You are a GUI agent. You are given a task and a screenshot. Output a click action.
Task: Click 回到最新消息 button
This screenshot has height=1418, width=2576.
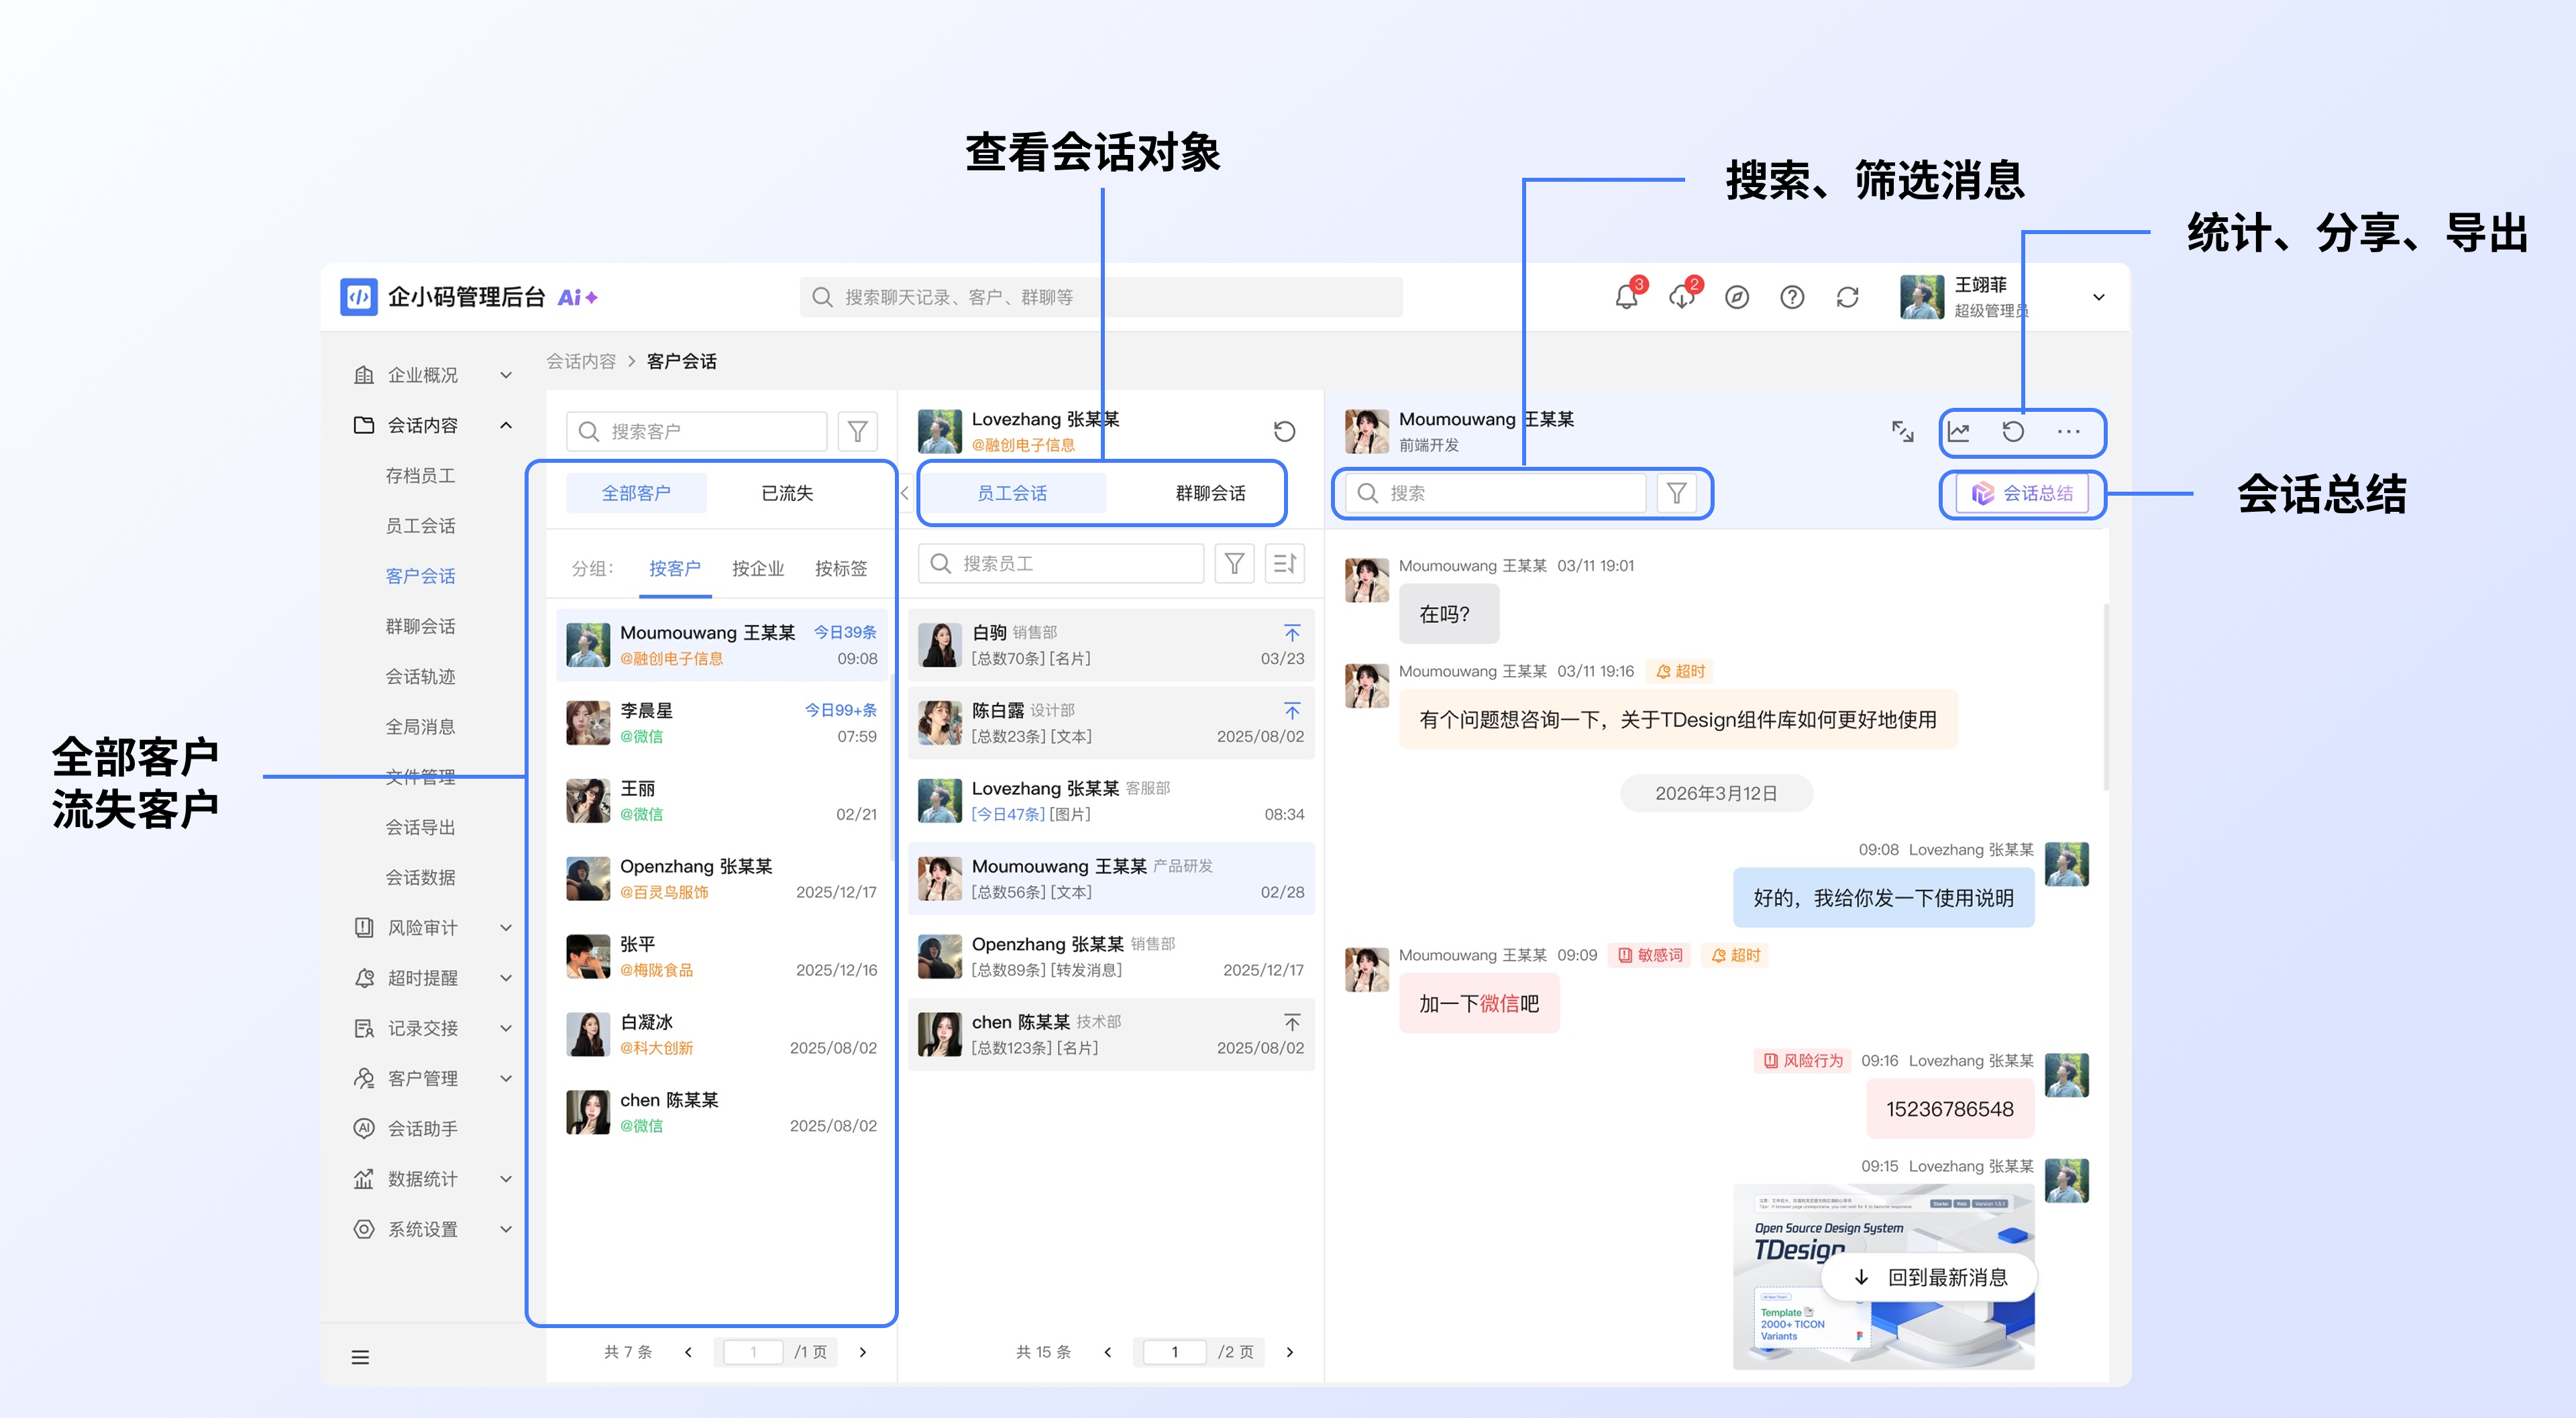[1930, 1277]
